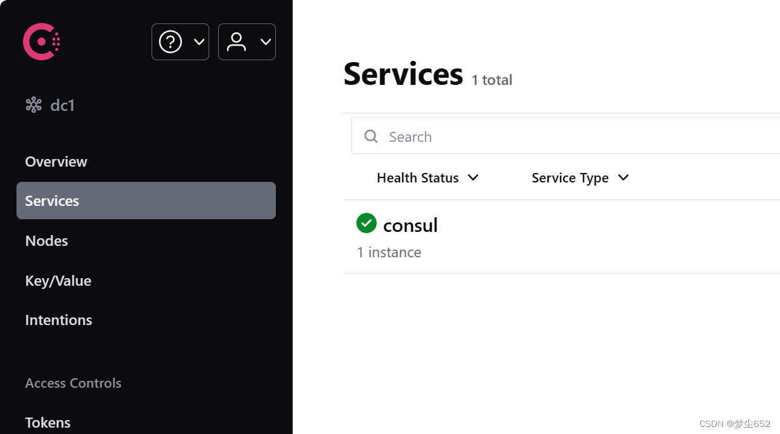Click the dc1 datacenter cluster icon
This screenshot has height=434, width=780.
pyautogui.click(x=33, y=105)
